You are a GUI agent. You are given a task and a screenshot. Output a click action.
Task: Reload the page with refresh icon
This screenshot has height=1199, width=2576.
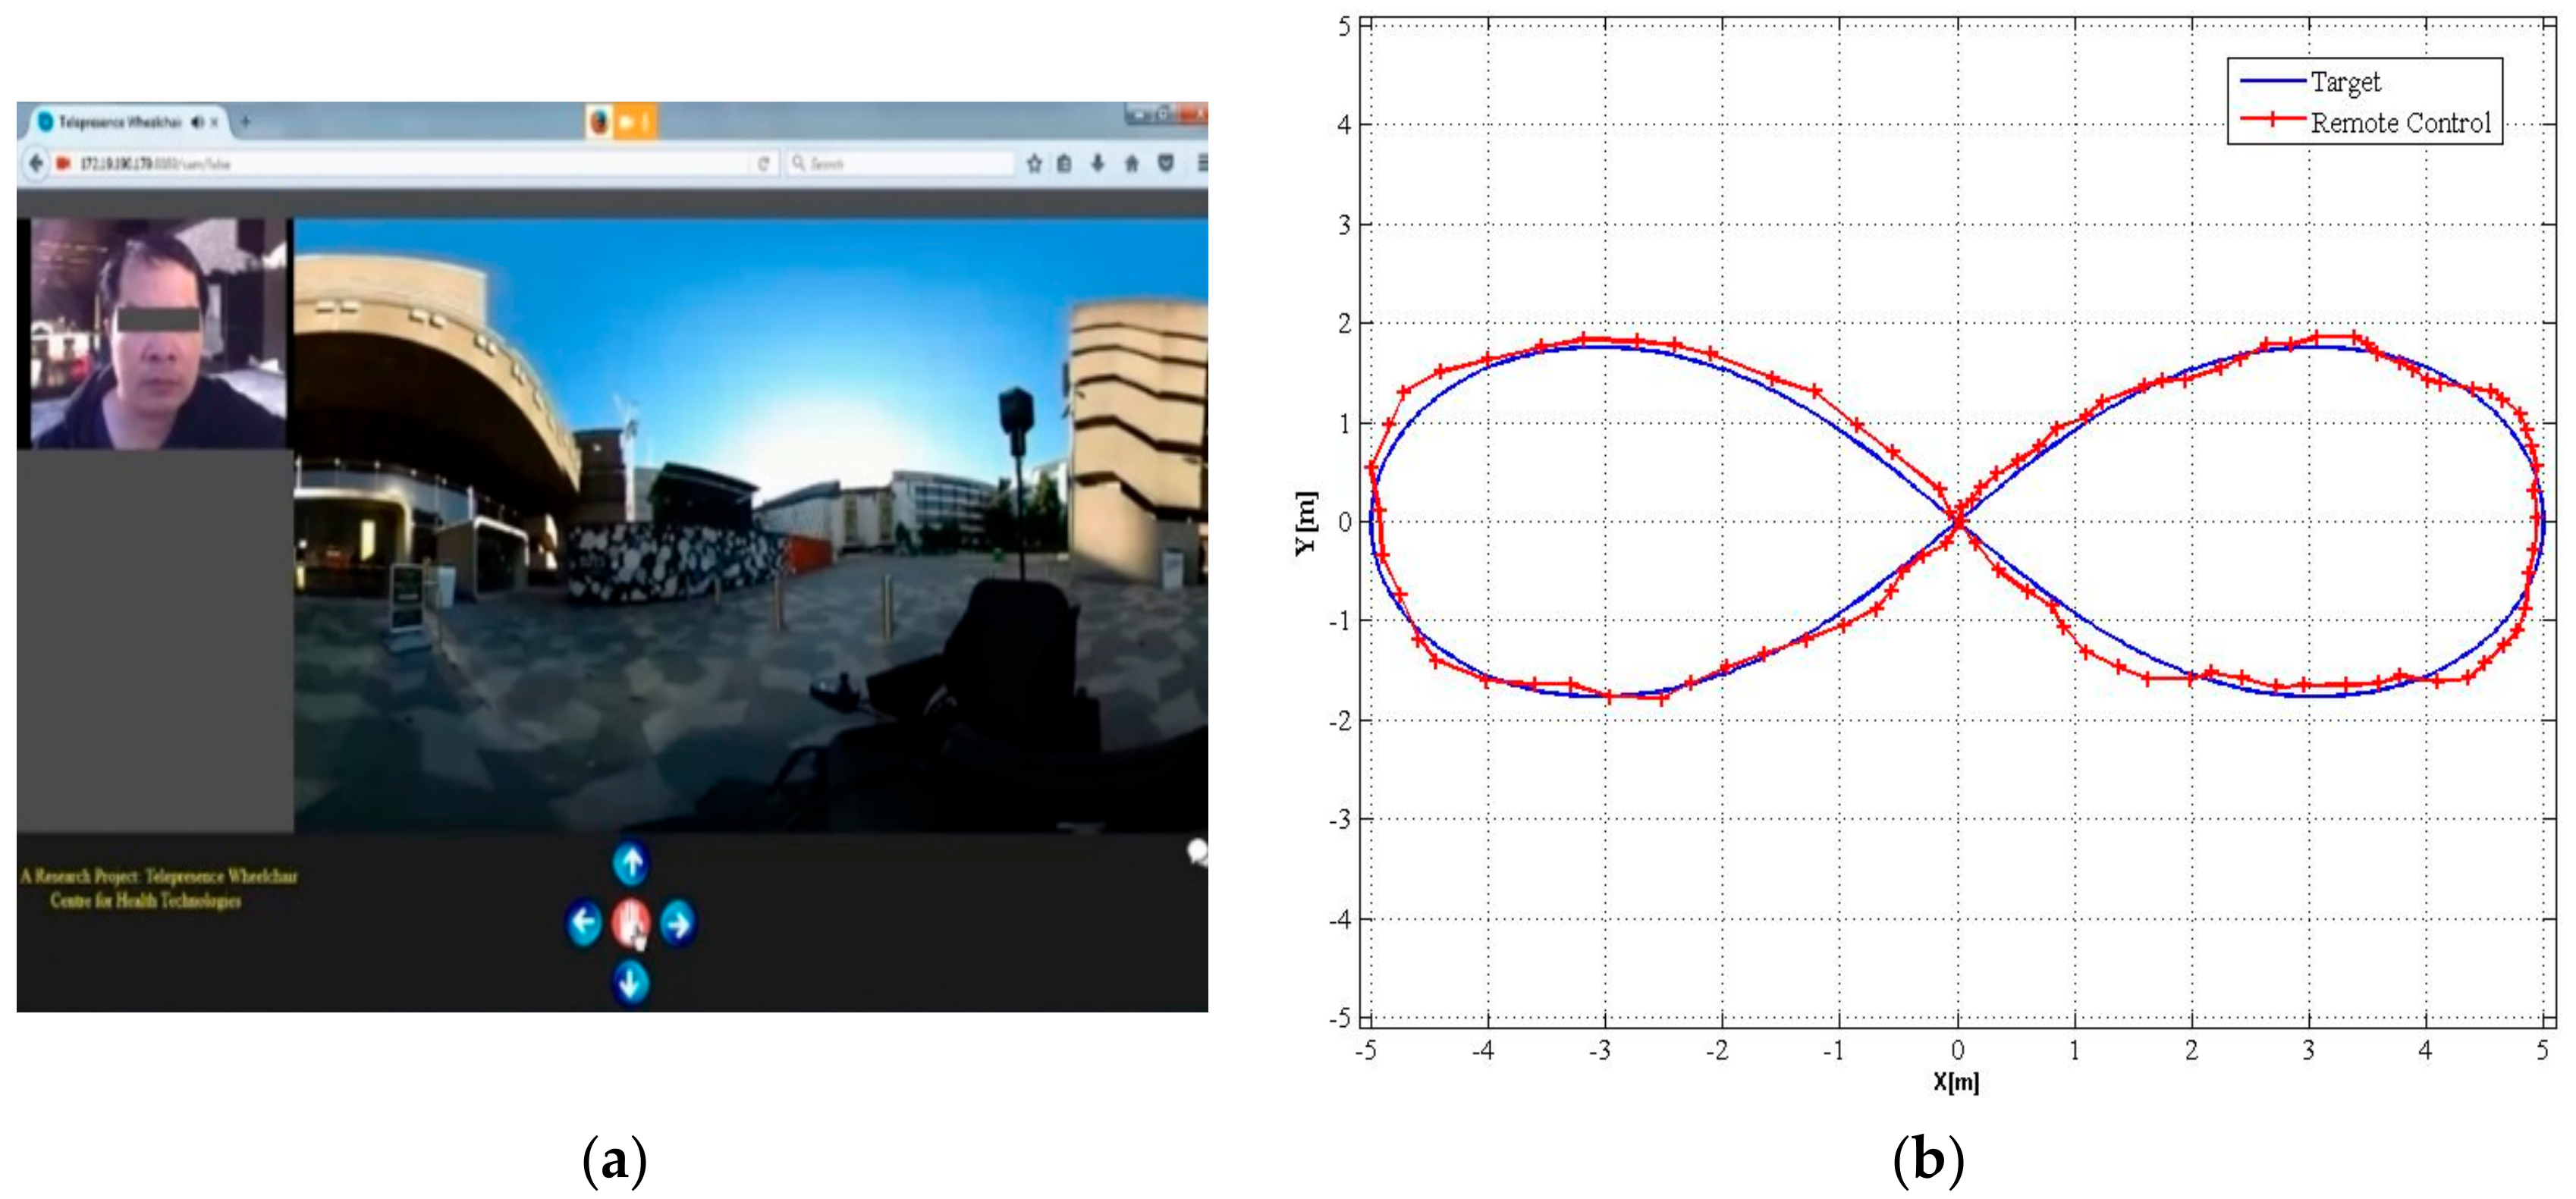[764, 163]
